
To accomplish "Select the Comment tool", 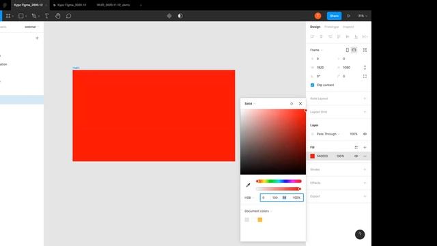I will pyautogui.click(x=68, y=16).
